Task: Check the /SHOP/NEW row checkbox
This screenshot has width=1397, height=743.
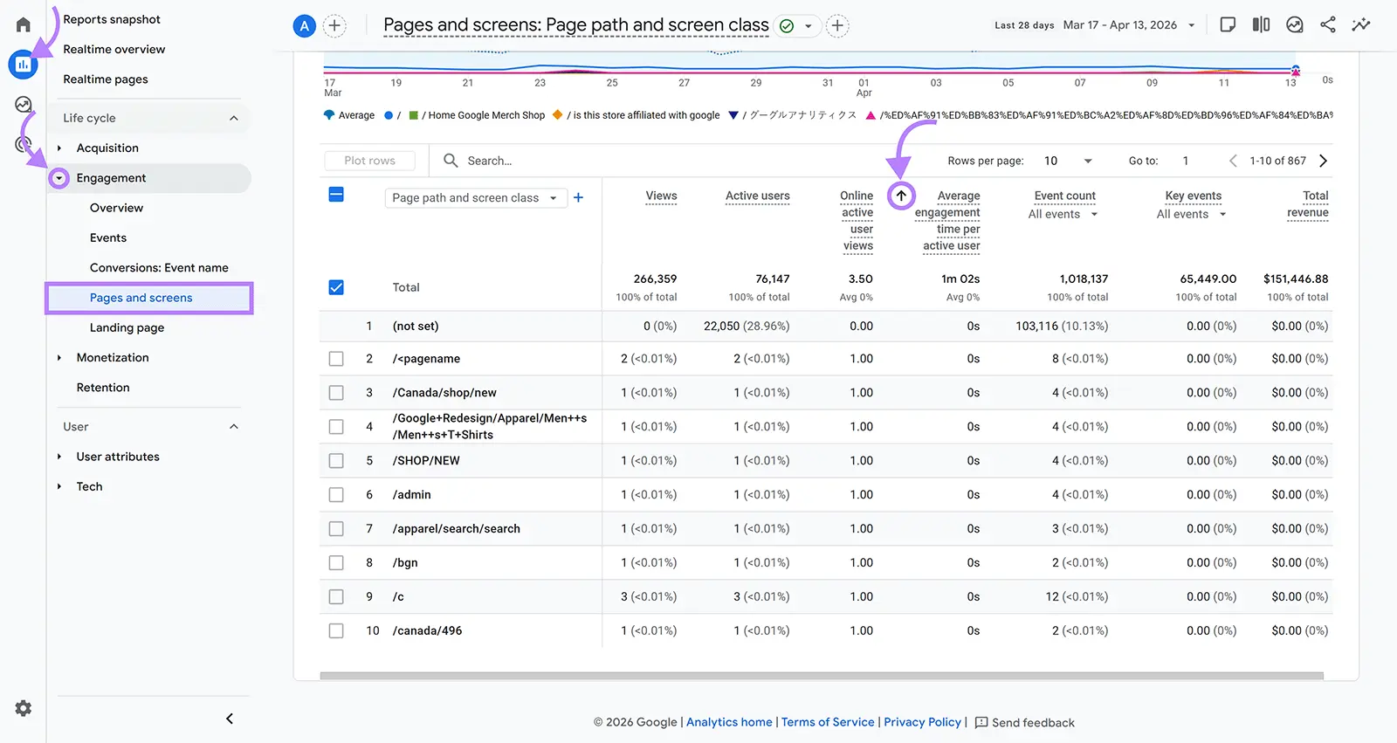Action: tap(336, 461)
